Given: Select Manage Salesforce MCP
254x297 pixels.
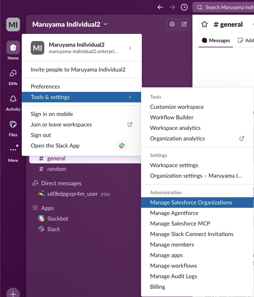Looking at the screenshot, I should [x=197, y=224].
